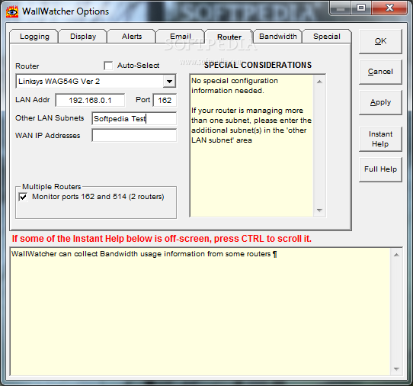Click the 'SPECIAL CONSIDERATIONS' heading
The height and width of the screenshot is (386, 413).
tap(258, 65)
